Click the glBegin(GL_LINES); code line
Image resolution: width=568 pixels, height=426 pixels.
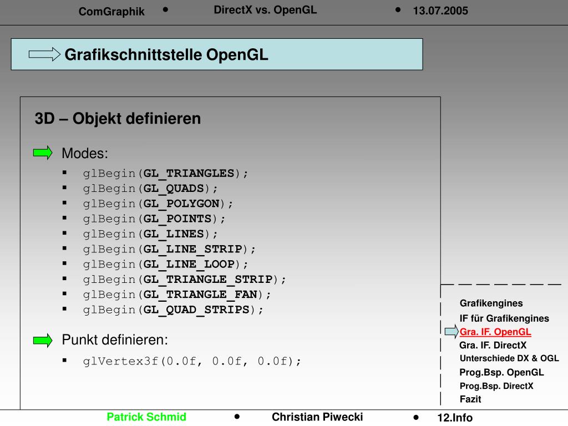point(150,235)
